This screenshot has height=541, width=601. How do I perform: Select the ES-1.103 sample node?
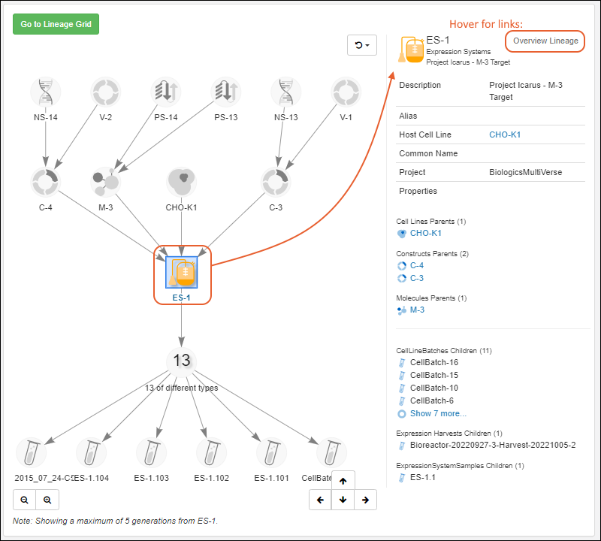click(x=151, y=453)
